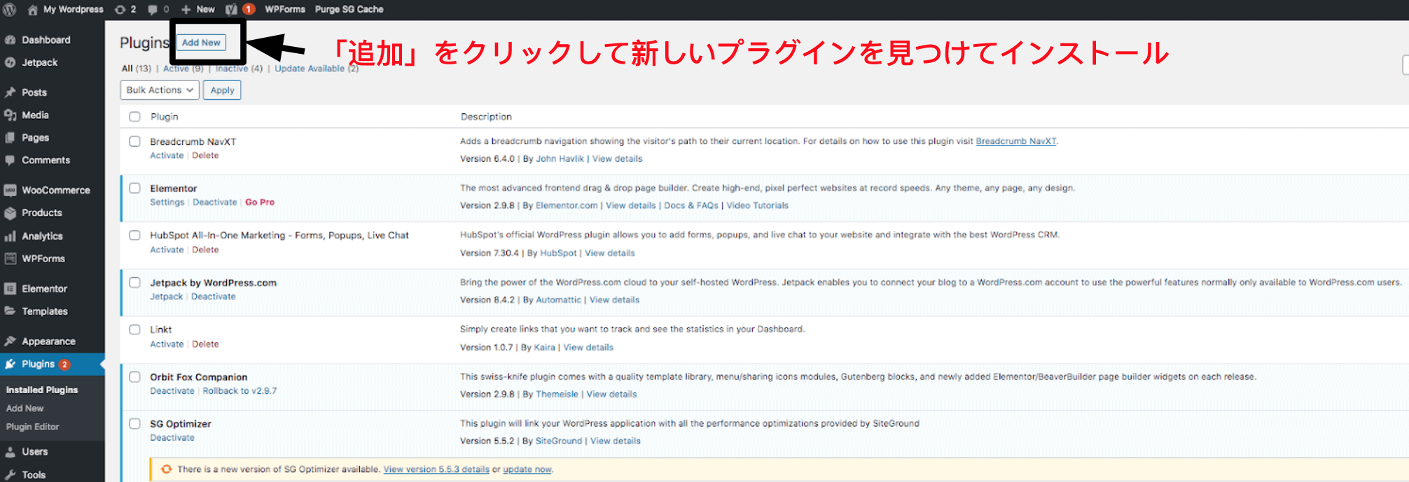1409x482 pixels.
Task: Click Rollback to v2.9.7 for Orbit Fox
Action: [240, 391]
